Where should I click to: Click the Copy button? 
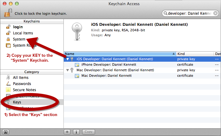coord(89,132)
